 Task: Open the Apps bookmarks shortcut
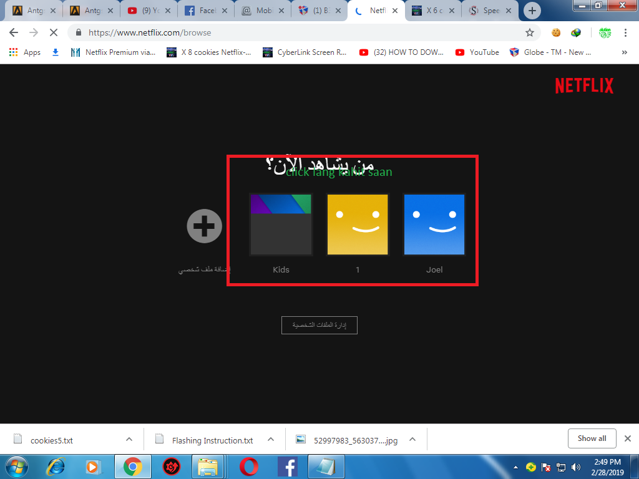[25, 52]
